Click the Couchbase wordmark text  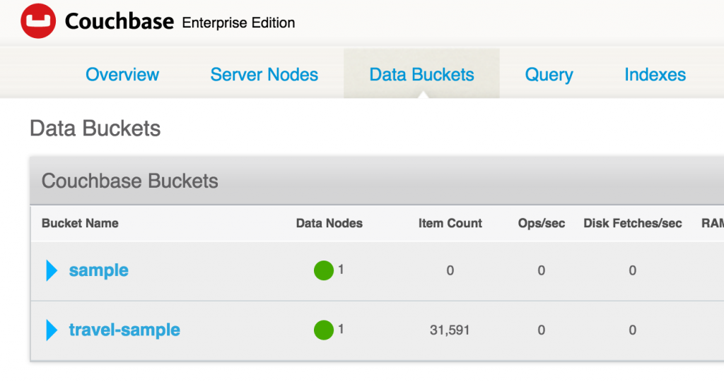pyautogui.click(x=119, y=21)
